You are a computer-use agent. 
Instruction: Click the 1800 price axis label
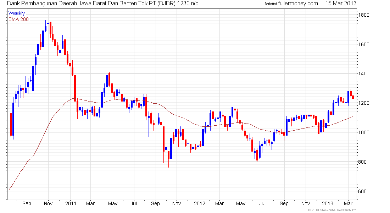(364, 15)
